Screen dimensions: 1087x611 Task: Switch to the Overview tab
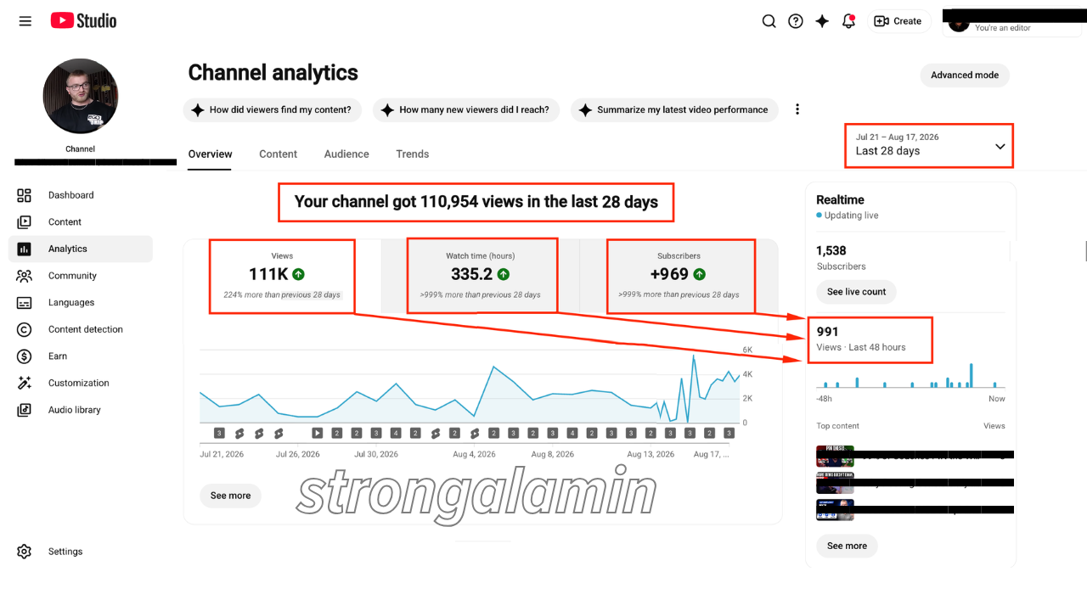210,154
